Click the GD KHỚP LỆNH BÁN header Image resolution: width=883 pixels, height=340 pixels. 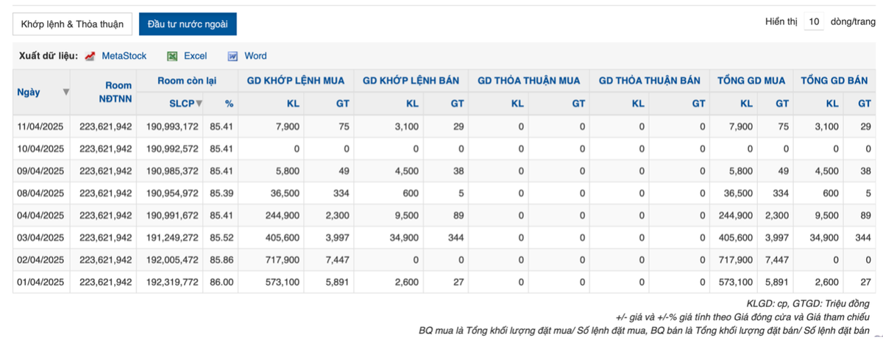(411, 80)
